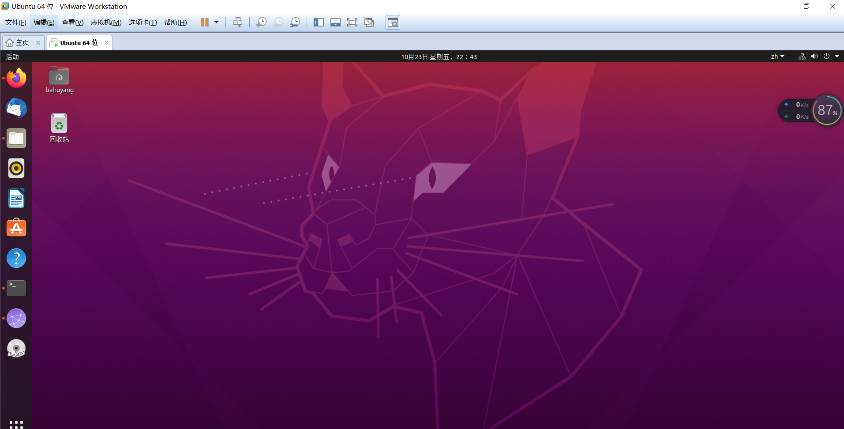Open Rhythmbox music player

point(16,168)
